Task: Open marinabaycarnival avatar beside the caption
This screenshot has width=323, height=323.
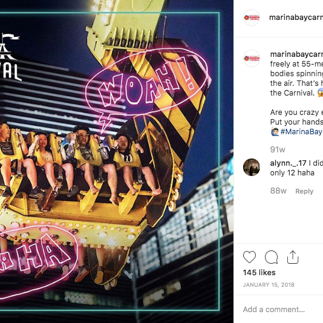Action: tap(252, 58)
